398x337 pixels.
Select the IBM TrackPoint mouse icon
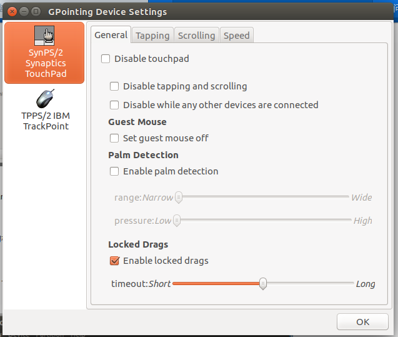click(45, 99)
